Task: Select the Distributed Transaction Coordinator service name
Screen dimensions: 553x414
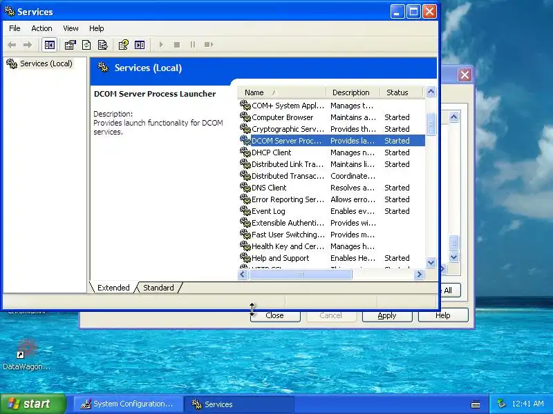Action: coord(288,176)
